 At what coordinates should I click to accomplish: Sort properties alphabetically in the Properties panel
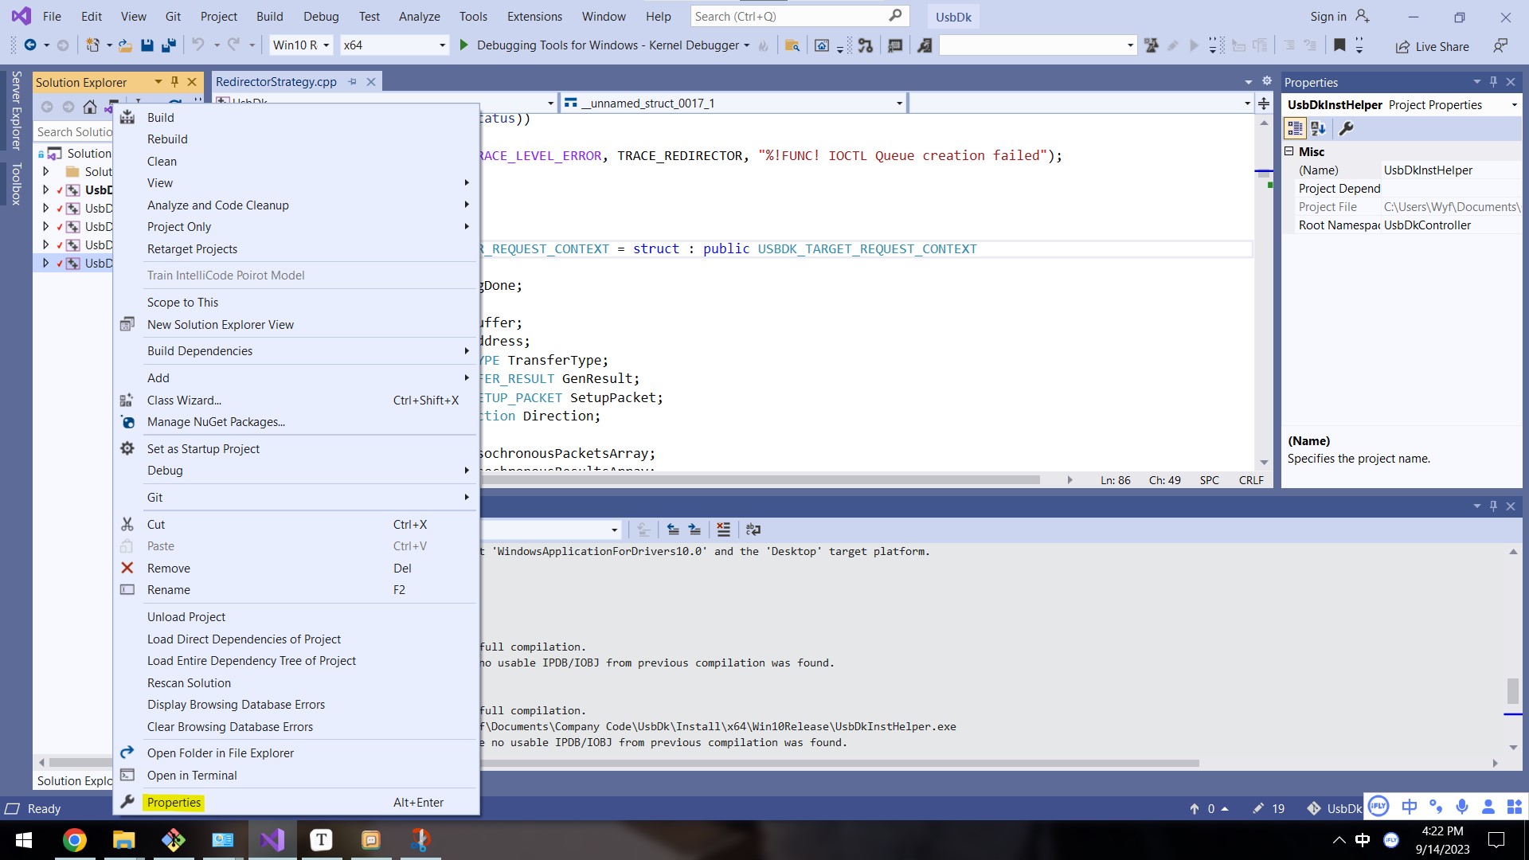(x=1318, y=128)
